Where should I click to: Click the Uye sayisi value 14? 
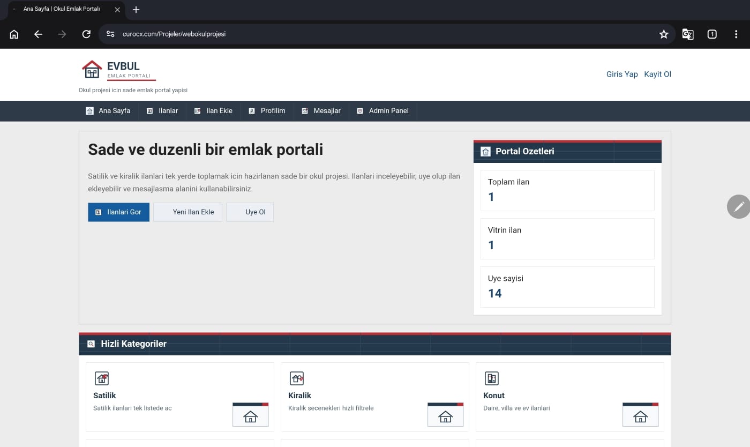[x=495, y=294]
